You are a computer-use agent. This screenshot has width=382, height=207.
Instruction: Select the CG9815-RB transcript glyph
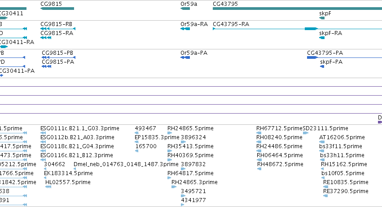[58, 29]
